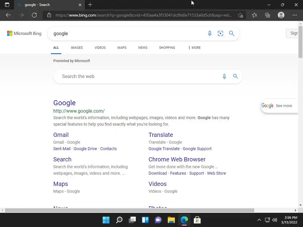
Task: Close the 'google - Search' tab
Action: [80, 5]
